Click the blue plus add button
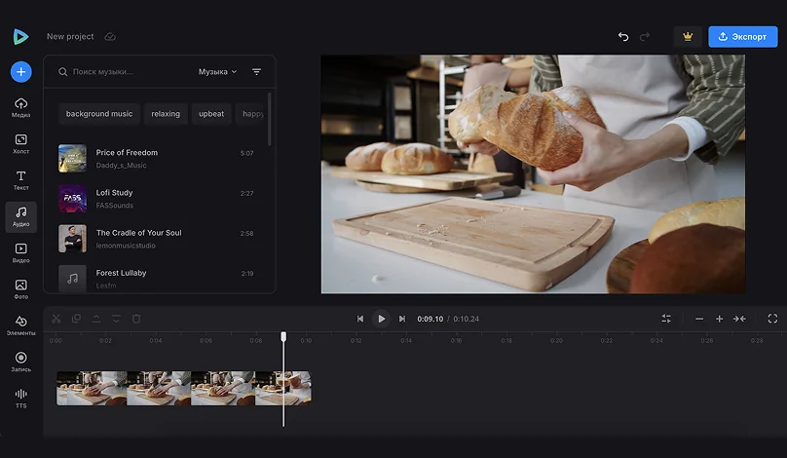Image resolution: width=787 pixels, height=458 pixels. coord(21,72)
